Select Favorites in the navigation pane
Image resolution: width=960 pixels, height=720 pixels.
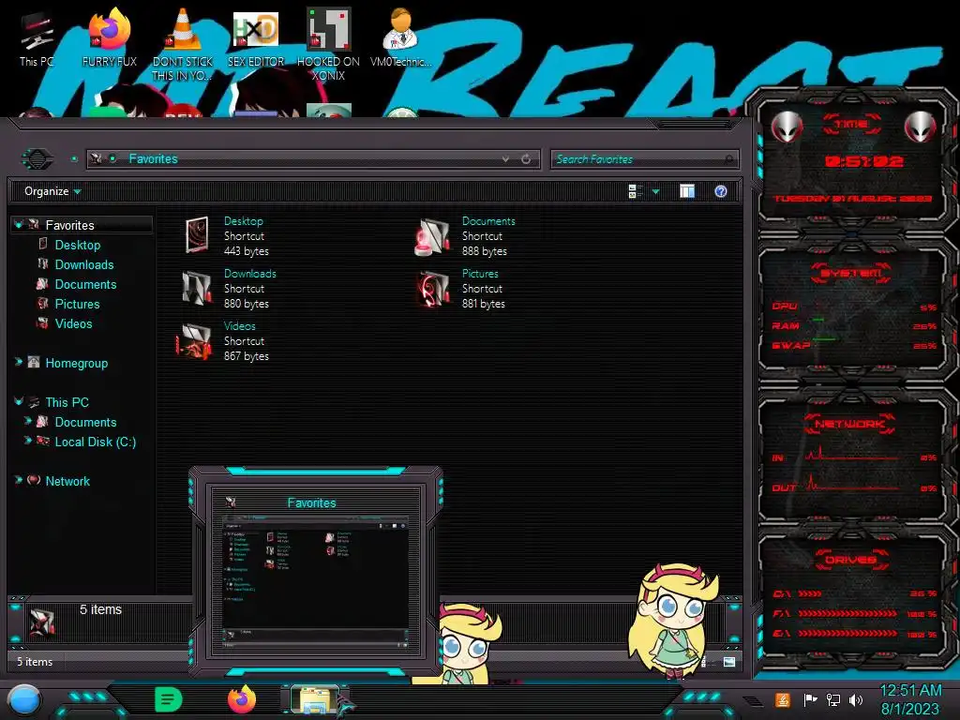point(69,225)
